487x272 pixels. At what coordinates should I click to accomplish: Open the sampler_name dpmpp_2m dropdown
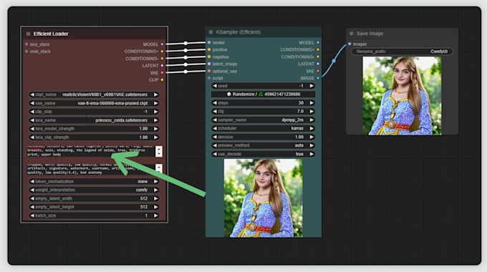tap(263, 120)
